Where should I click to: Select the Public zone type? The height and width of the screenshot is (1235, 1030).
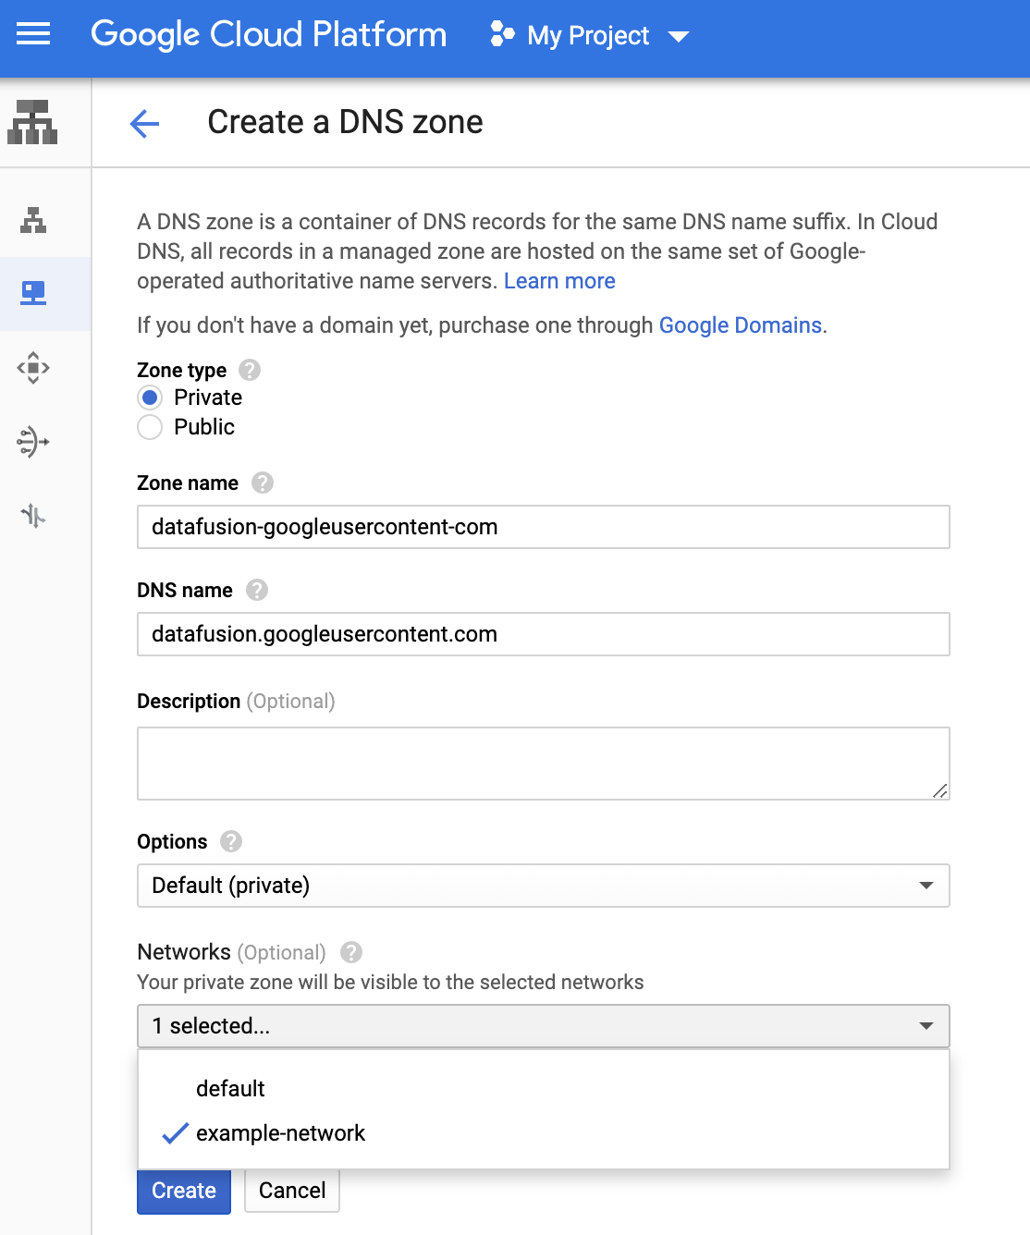click(149, 427)
